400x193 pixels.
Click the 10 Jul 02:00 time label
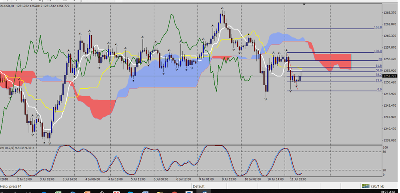[252, 179]
